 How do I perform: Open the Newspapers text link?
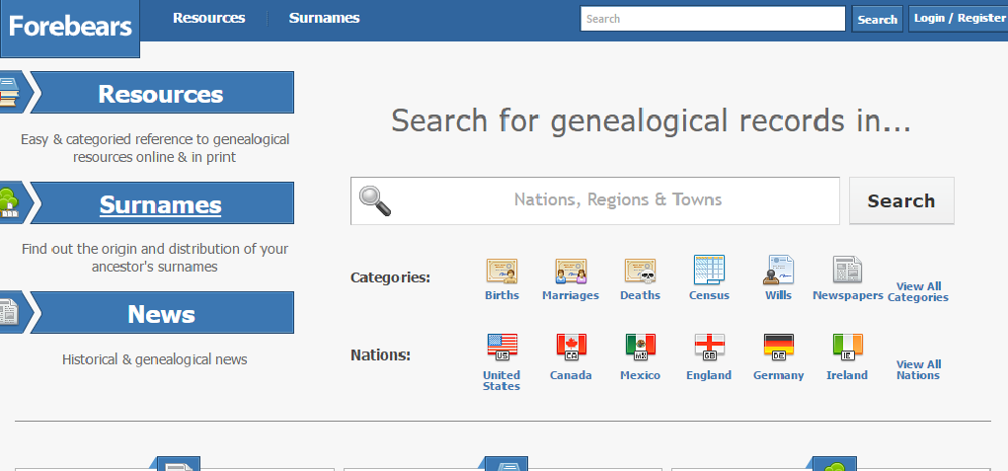coord(848,295)
